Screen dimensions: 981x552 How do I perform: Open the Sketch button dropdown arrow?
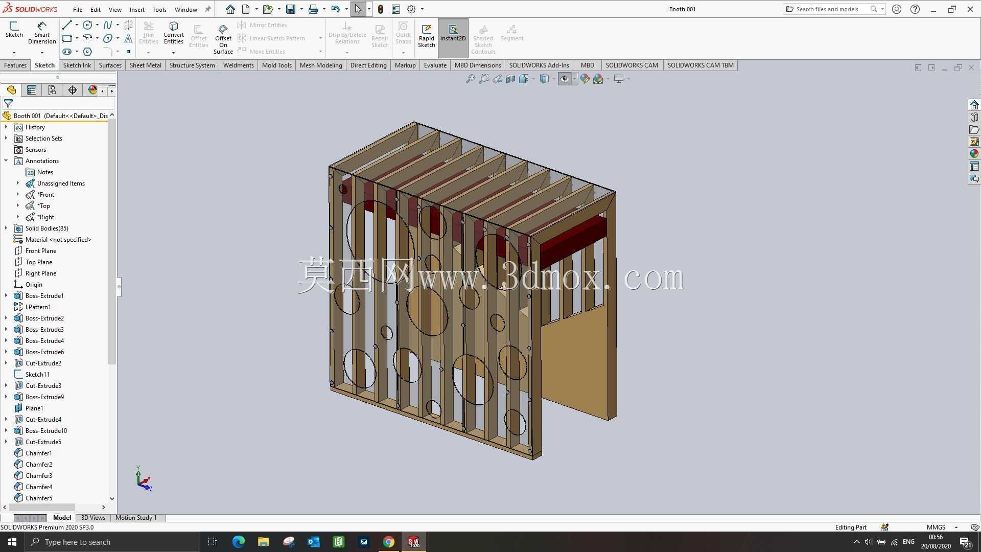pyautogui.click(x=14, y=53)
